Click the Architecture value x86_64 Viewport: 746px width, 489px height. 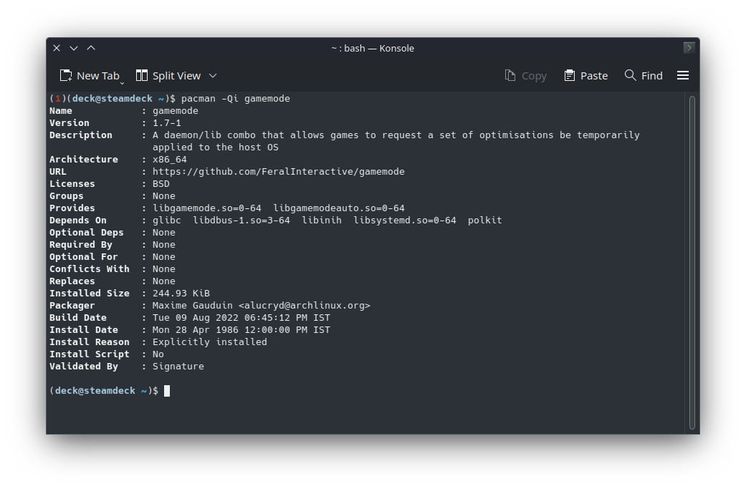pos(169,160)
